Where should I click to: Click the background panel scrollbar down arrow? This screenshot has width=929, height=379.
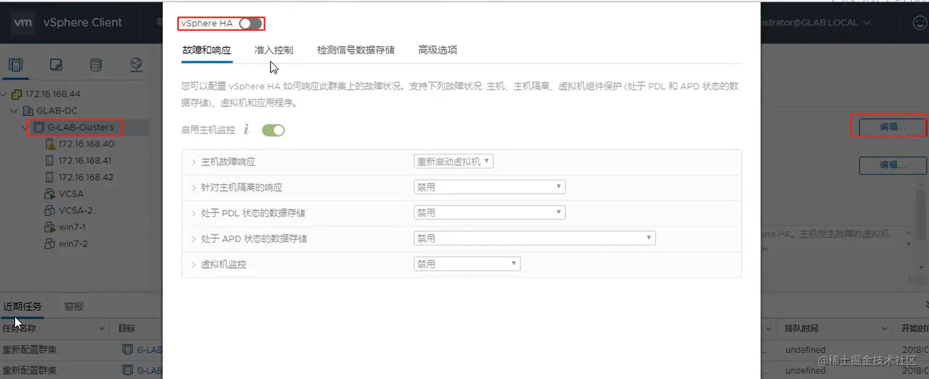(921, 268)
